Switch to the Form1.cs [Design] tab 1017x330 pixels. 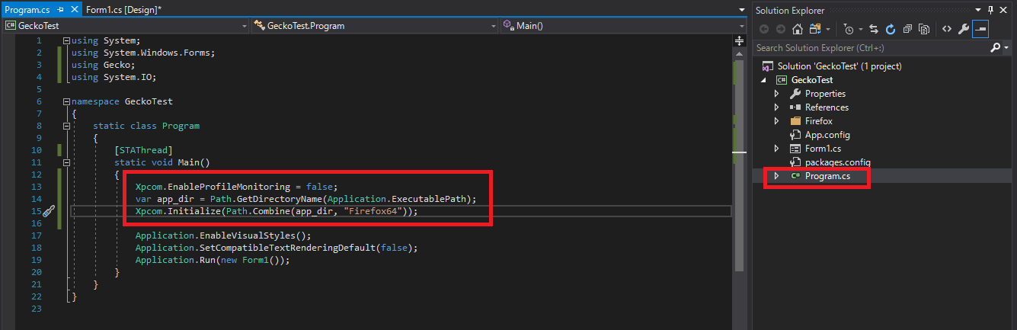click(123, 9)
